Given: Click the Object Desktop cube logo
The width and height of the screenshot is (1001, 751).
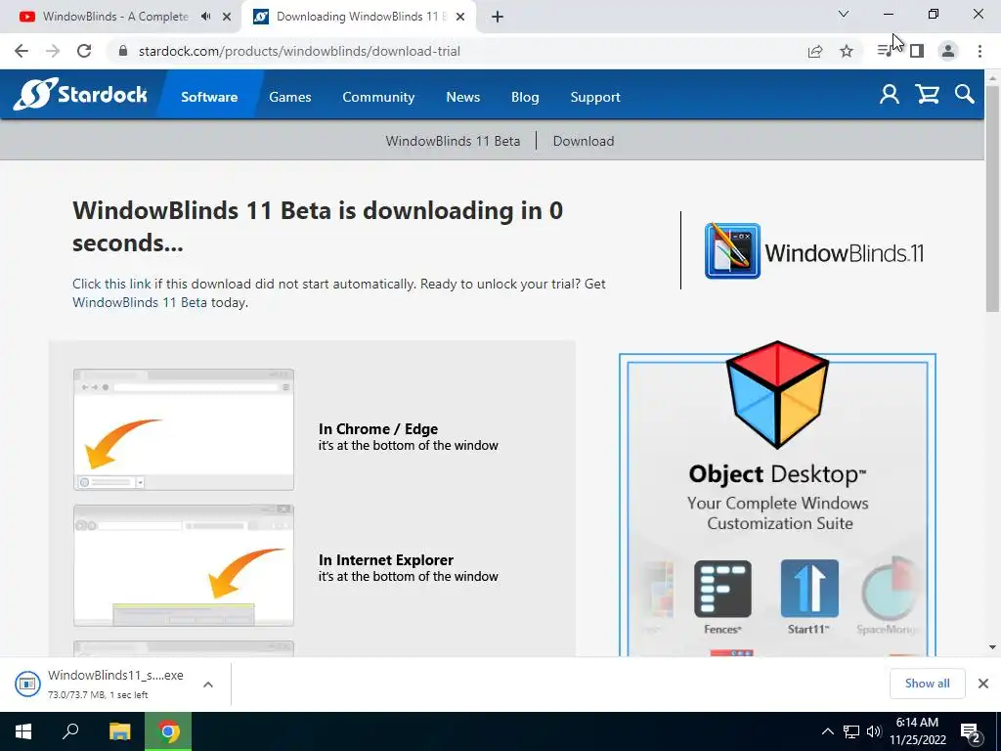Looking at the screenshot, I should [x=777, y=394].
